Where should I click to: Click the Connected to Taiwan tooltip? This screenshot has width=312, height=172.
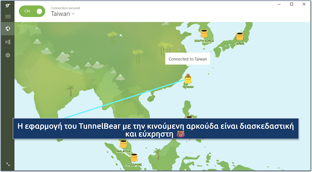coord(188,59)
